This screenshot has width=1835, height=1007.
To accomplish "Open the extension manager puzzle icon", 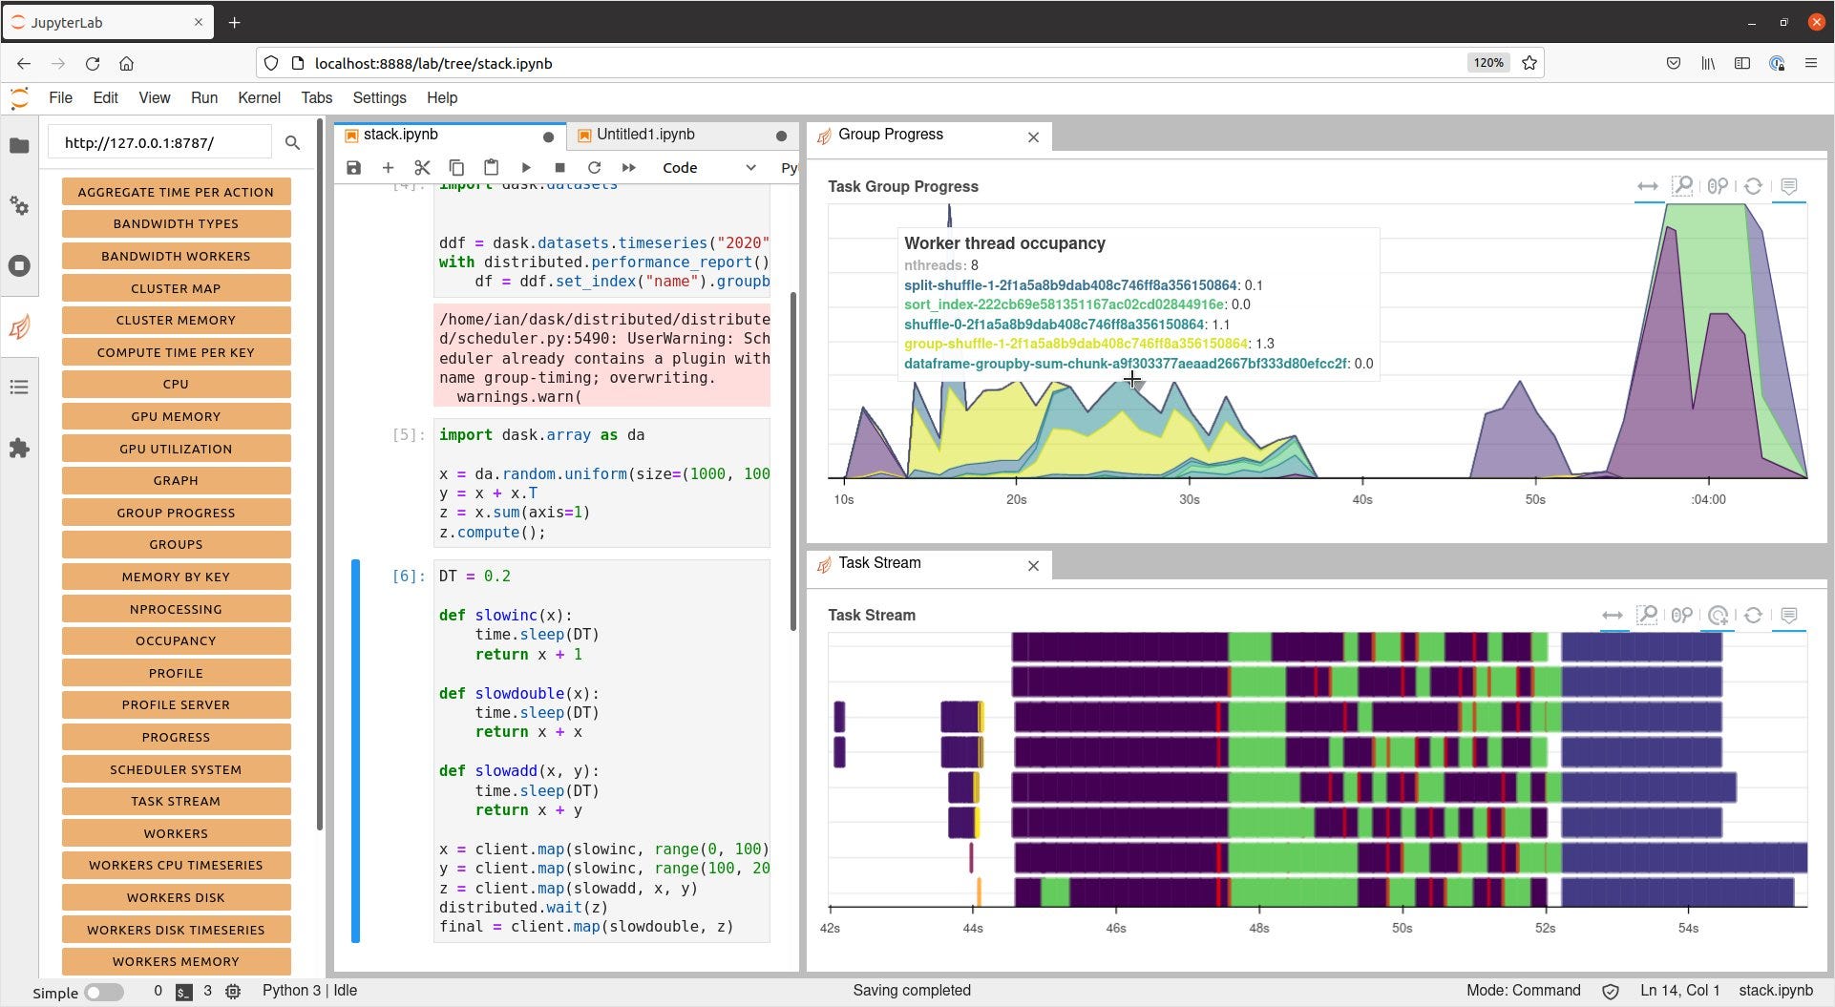I will pyautogui.click(x=19, y=449).
